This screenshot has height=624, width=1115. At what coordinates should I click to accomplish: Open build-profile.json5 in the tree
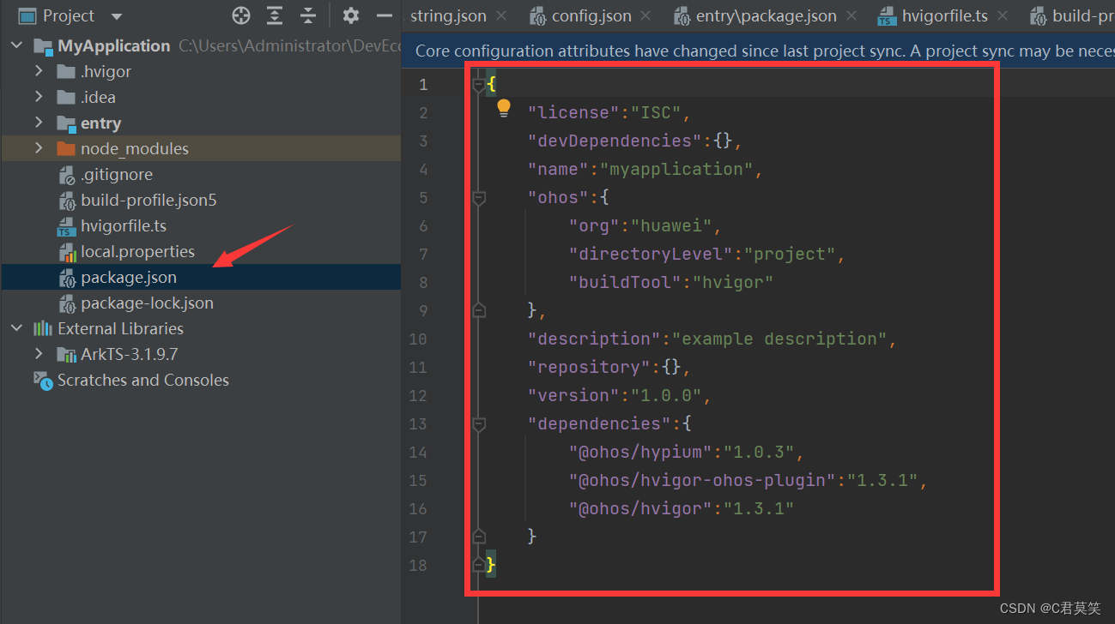(x=148, y=200)
